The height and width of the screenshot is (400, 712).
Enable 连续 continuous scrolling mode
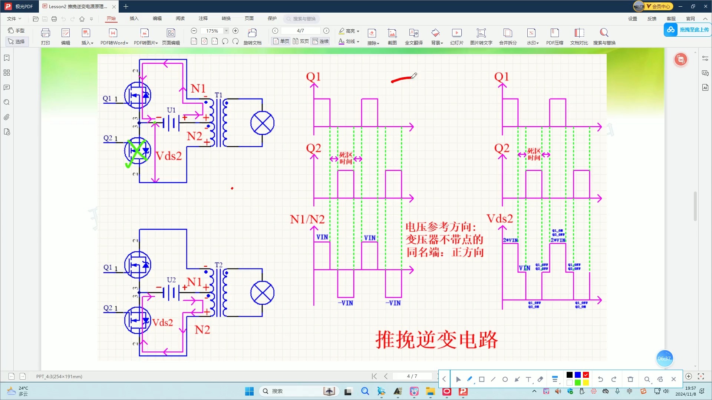[320, 41]
